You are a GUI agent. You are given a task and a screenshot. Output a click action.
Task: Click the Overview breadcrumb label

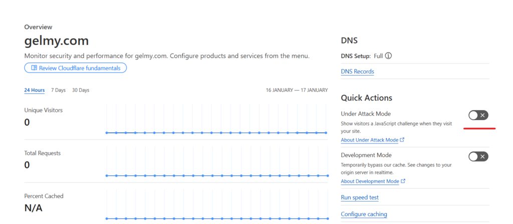(x=38, y=27)
